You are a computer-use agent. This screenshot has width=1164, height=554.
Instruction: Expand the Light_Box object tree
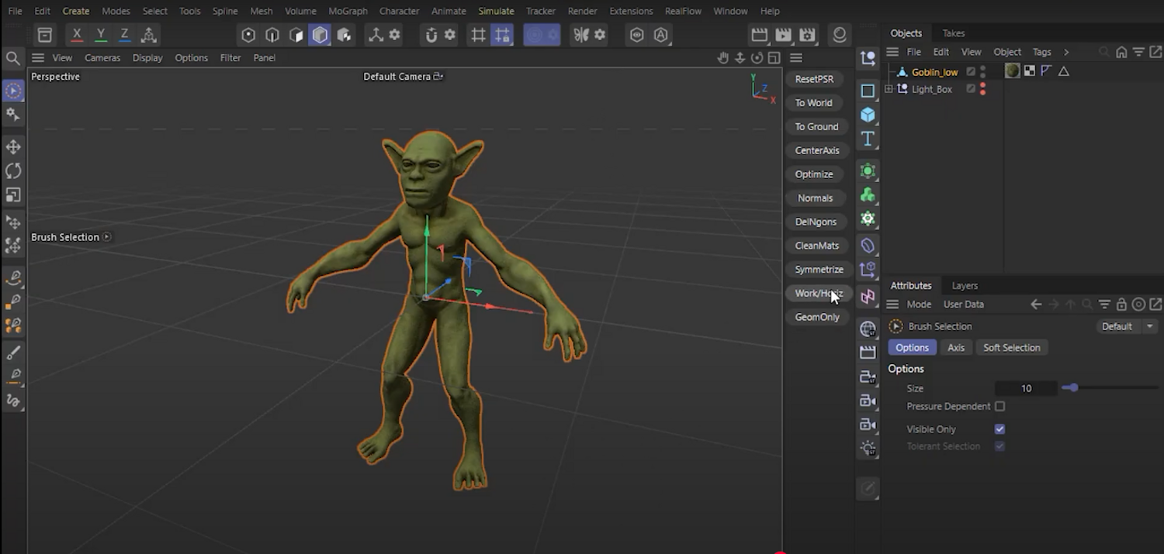coord(889,89)
